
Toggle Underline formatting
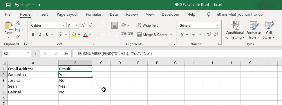pyautogui.click(x=47, y=35)
